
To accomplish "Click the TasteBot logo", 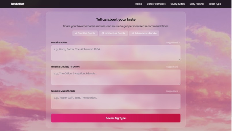I will point(17,4).
